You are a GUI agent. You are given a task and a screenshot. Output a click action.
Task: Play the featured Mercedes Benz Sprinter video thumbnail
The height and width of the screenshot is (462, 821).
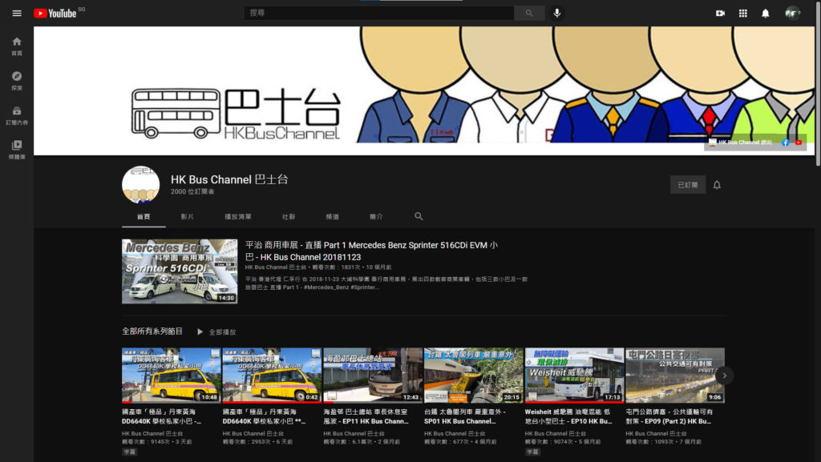(x=180, y=271)
